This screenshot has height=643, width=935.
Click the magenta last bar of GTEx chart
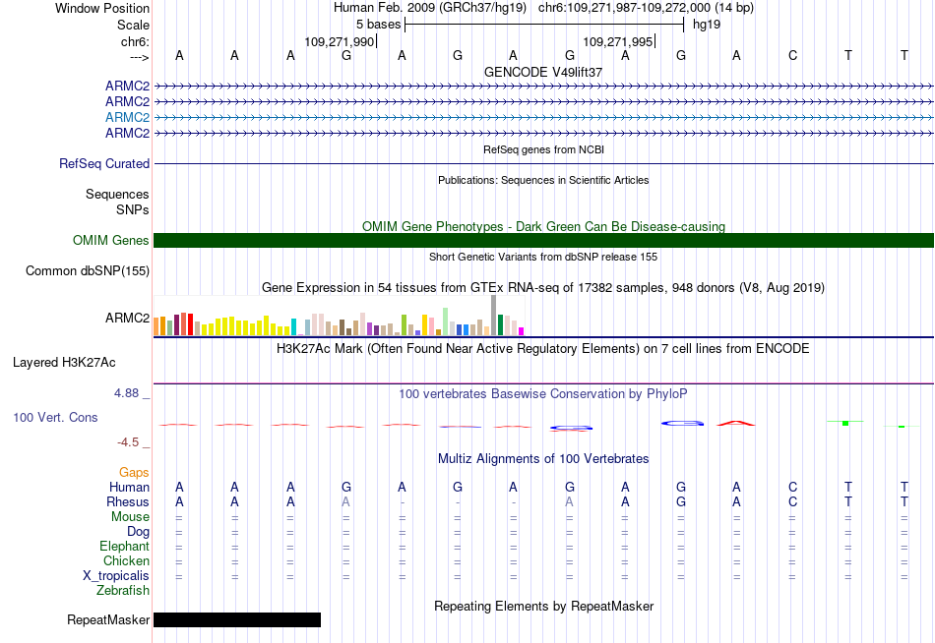522,331
